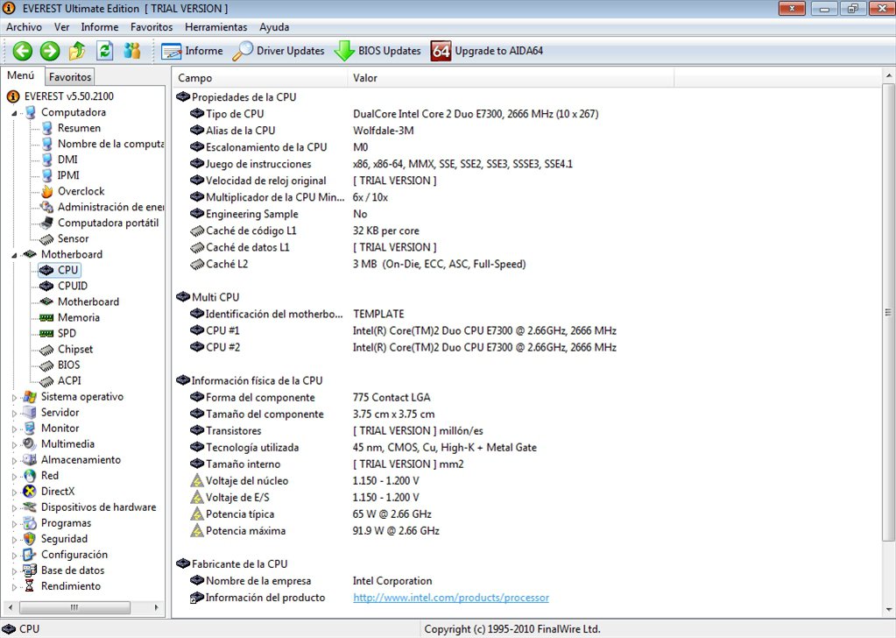This screenshot has height=638, width=896.
Task: Open the Favoritos menu
Action: click(152, 27)
